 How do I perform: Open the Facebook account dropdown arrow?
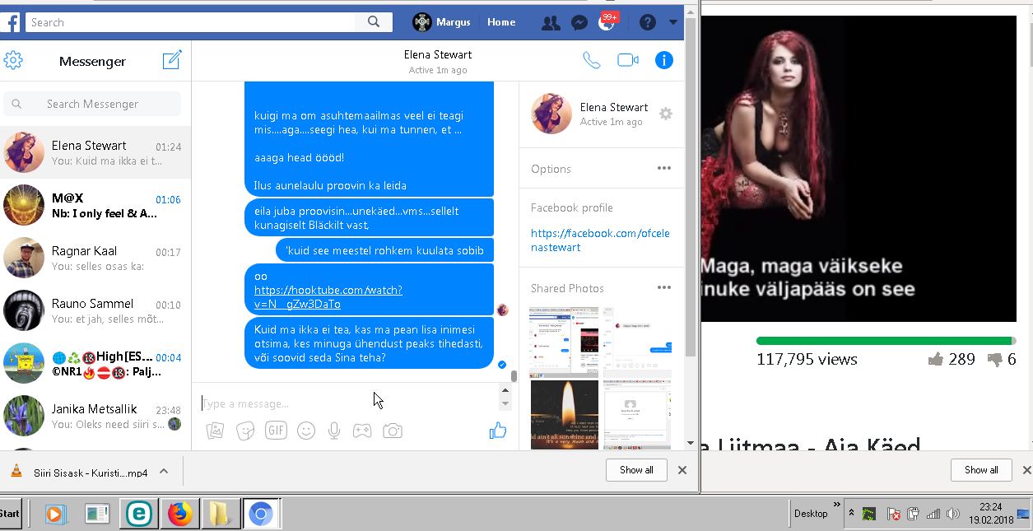click(x=673, y=22)
